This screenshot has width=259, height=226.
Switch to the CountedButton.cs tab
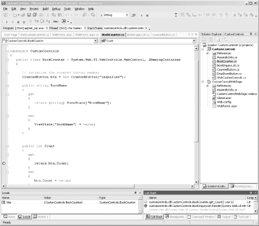click(x=163, y=35)
